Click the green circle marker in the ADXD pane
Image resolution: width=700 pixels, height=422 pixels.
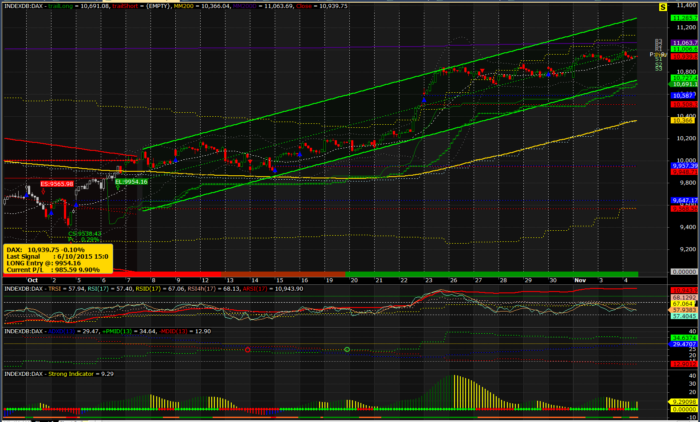pyautogui.click(x=347, y=350)
